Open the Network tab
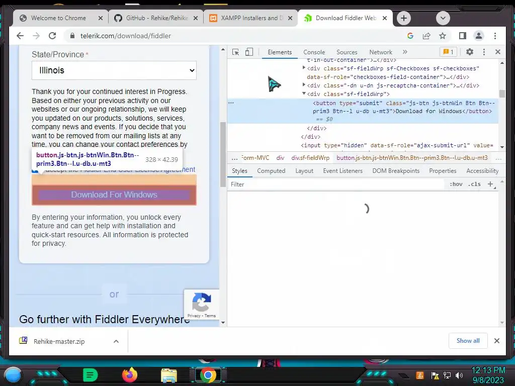The width and height of the screenshot is (515, 386). (381, 52)
